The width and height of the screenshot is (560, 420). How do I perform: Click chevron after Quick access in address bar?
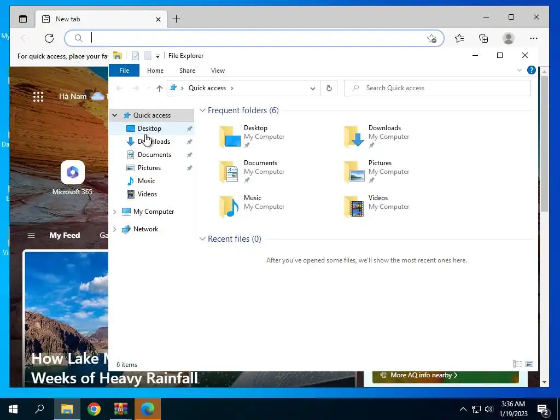tap(232, 88)
